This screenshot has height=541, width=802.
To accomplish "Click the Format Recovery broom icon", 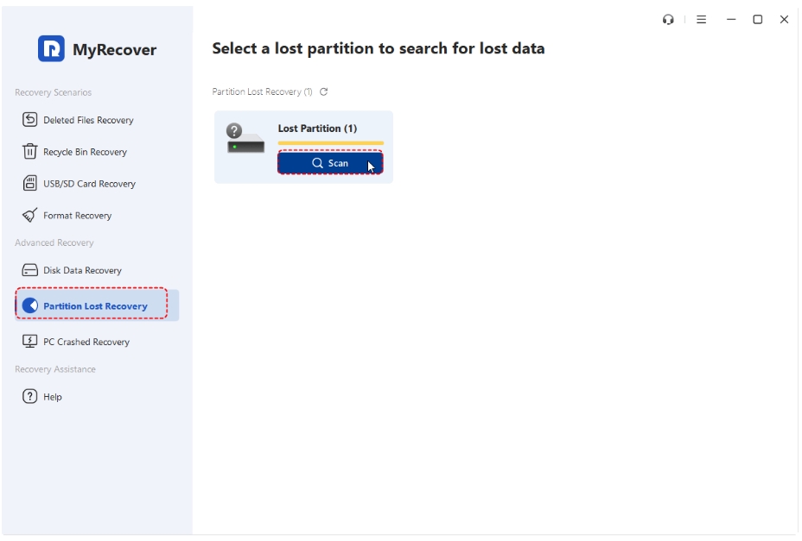I will pyautogui.click(x=29, y=215).
